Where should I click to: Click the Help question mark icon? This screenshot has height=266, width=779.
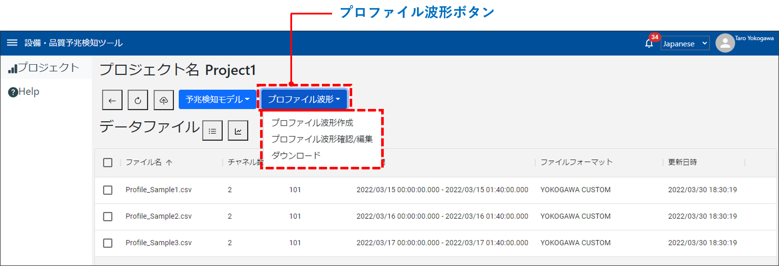[x=13, y=92]
